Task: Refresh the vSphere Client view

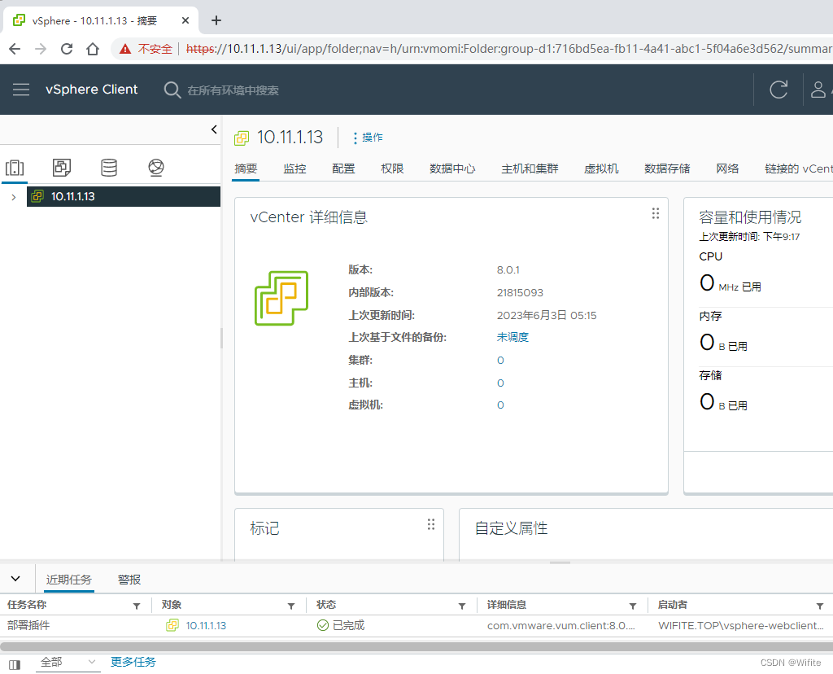Action: coord(778,90)
